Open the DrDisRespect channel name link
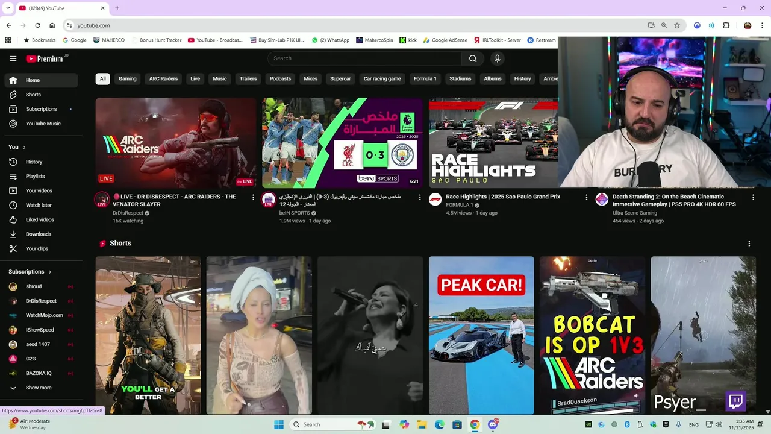Viewport: 771px width, 434px height. 128,213
